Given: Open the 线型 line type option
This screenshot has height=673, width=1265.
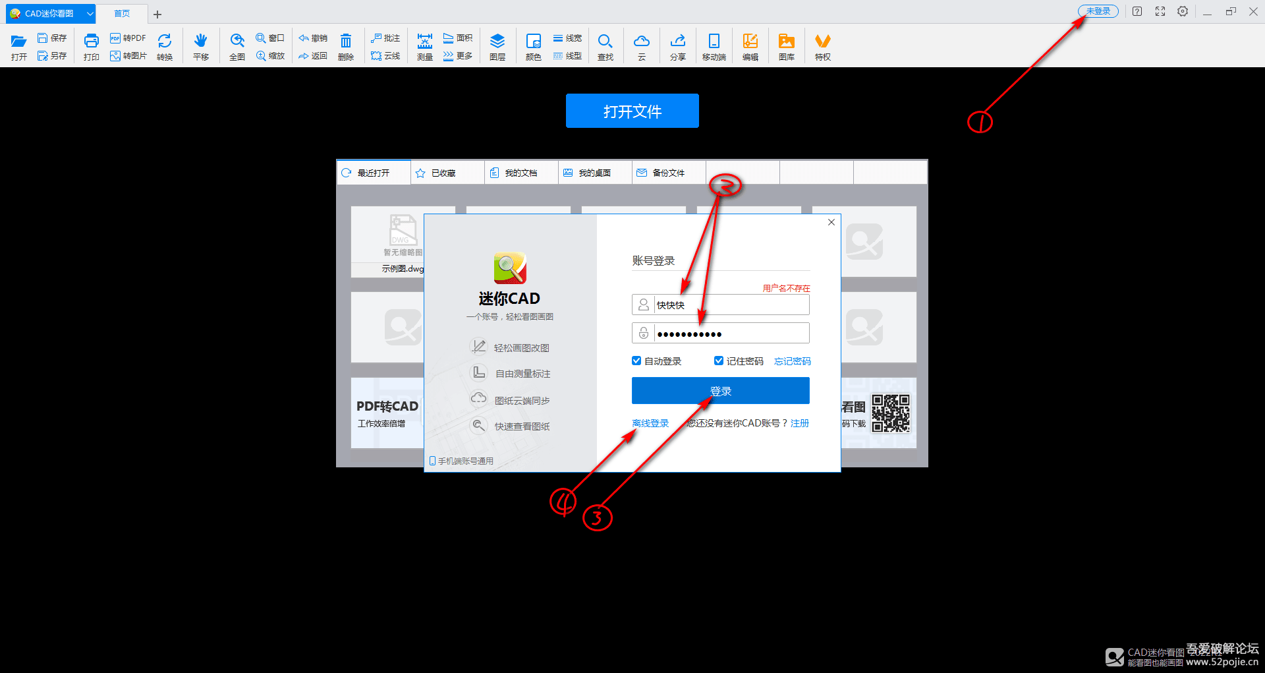Looking at the screenshot, I should (x=567, y=56).
